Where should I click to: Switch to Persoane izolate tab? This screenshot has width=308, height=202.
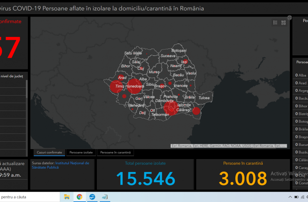tap(81, 153)
